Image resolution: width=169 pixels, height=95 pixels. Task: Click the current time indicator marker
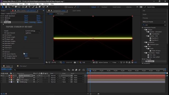(x=90, y=71)
